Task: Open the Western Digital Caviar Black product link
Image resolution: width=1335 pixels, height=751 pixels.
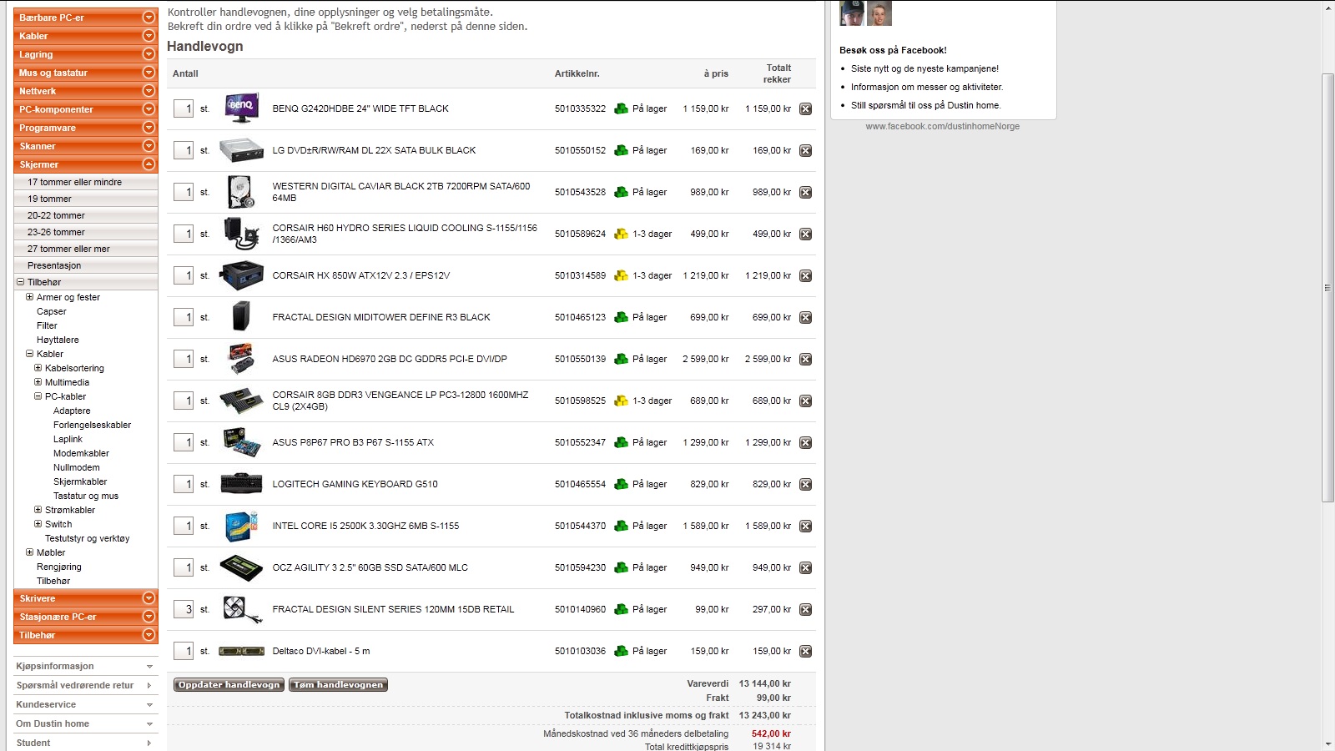Action: (401, 192)
